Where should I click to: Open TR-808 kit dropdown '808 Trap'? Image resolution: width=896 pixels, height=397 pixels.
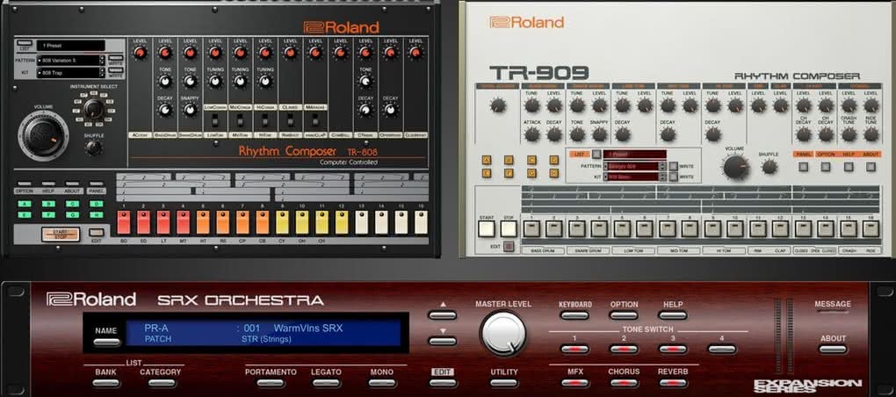point(68,73)
